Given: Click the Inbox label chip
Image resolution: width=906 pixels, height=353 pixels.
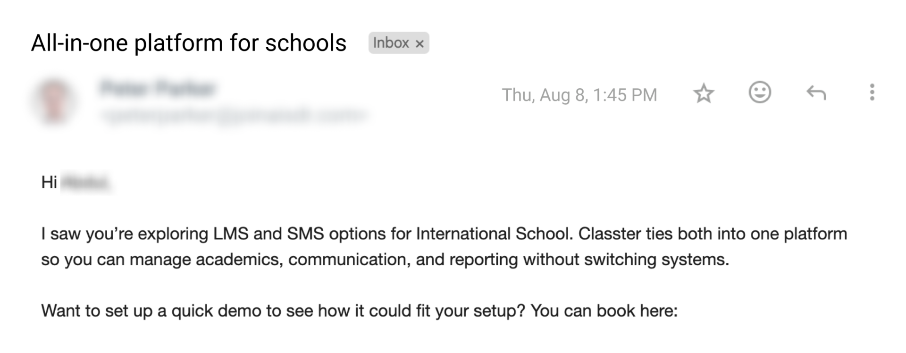Looking at the screenshot, I should coord(391,43).
